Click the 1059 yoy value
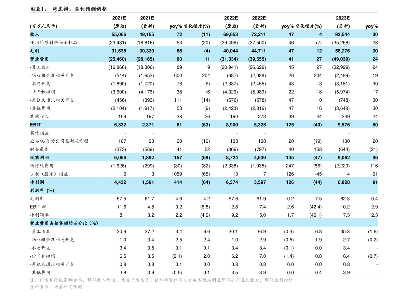This screenshot has height=296, width=407. tap(177, 174)
